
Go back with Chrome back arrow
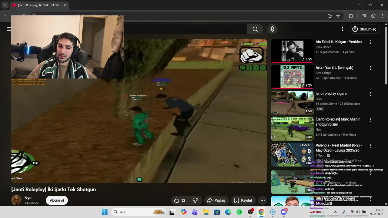point(5,16)
